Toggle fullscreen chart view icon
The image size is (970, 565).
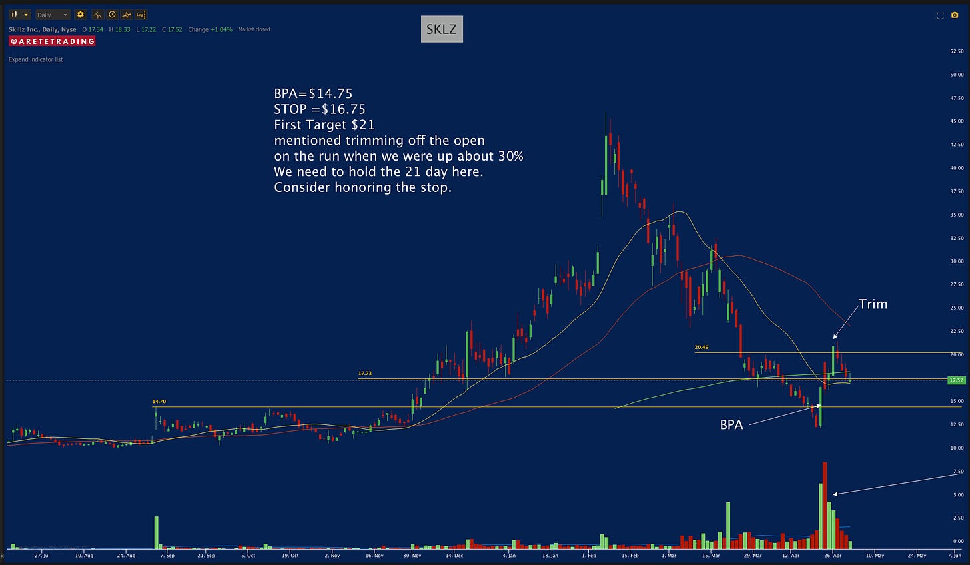pos(941,15)
